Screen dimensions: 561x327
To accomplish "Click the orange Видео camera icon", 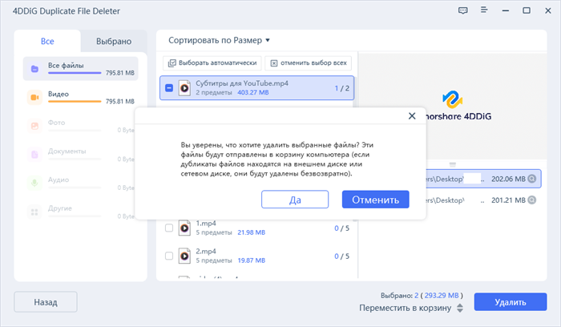I will pos(34,97).
